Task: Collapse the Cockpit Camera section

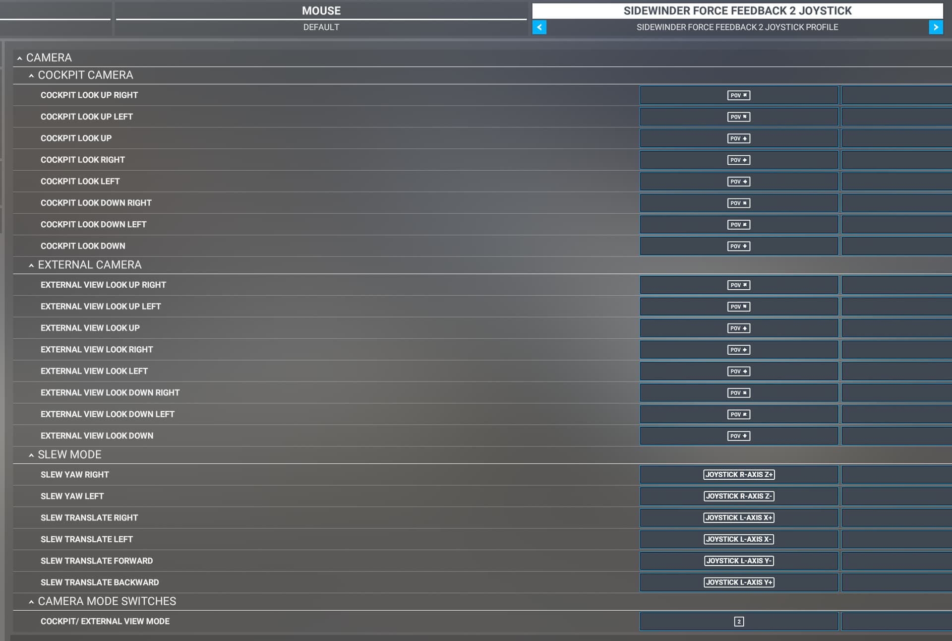Action: point(31,75)
